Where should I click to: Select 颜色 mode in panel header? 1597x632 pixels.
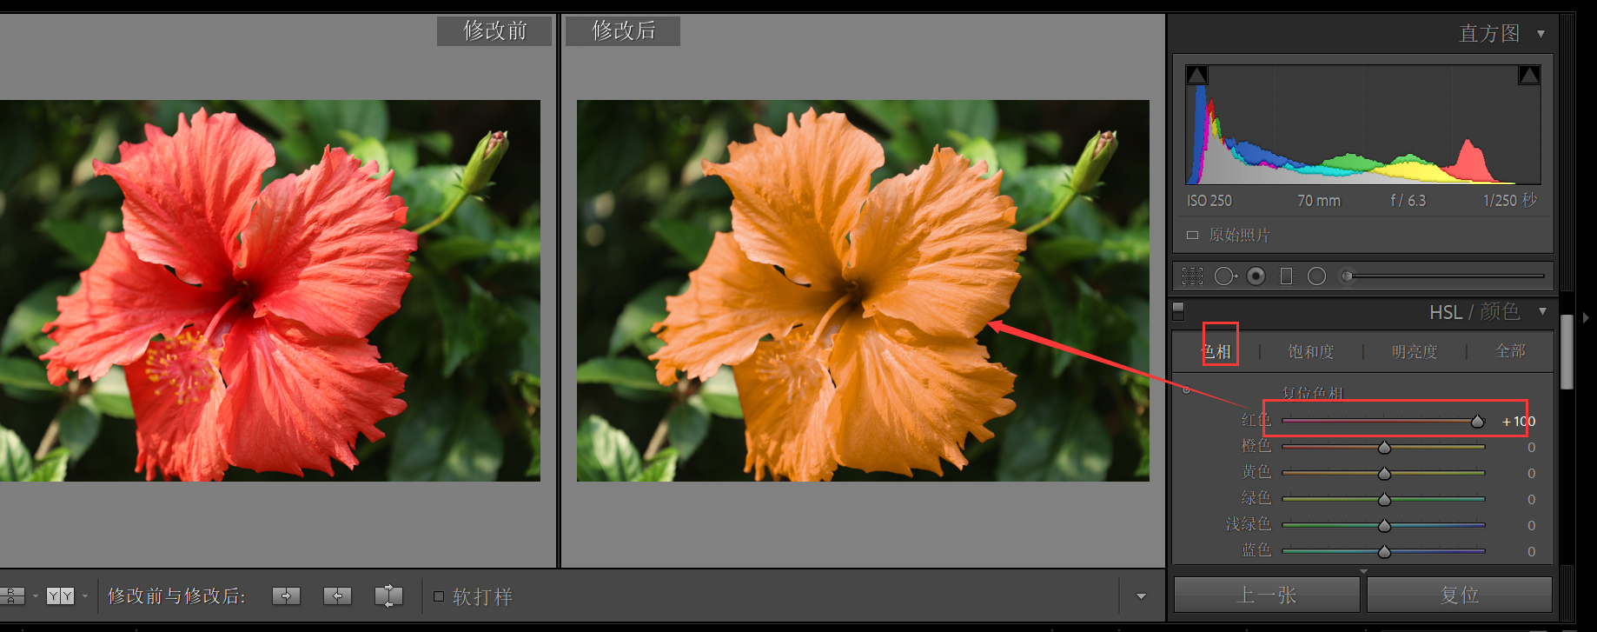coord(1500,311)
